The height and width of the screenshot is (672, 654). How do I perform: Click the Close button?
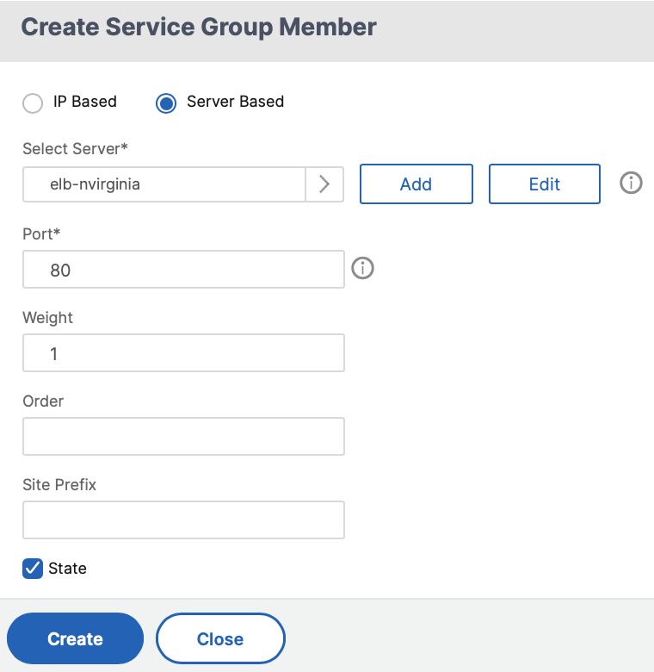click(220, 638)
